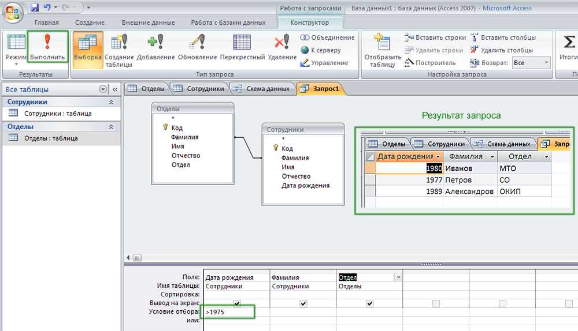This screenshot has height=331, width=578.
Task: Choose the Перекрестный query type
Action: click(x=242, y=47)
